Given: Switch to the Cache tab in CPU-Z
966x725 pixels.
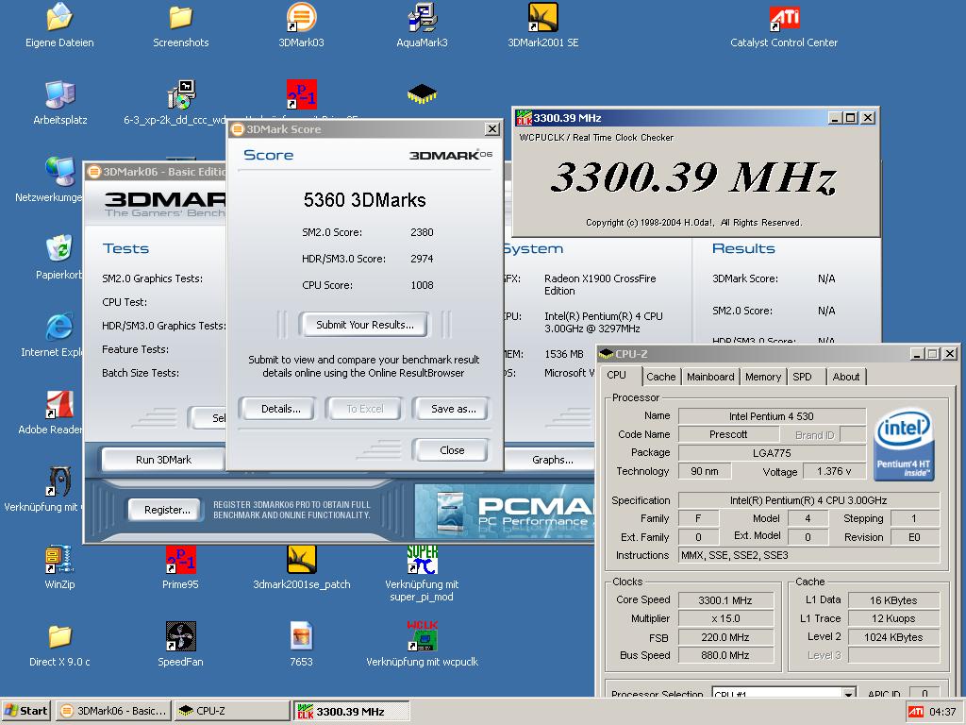Looking at the screenshot, I should point(660,377).
